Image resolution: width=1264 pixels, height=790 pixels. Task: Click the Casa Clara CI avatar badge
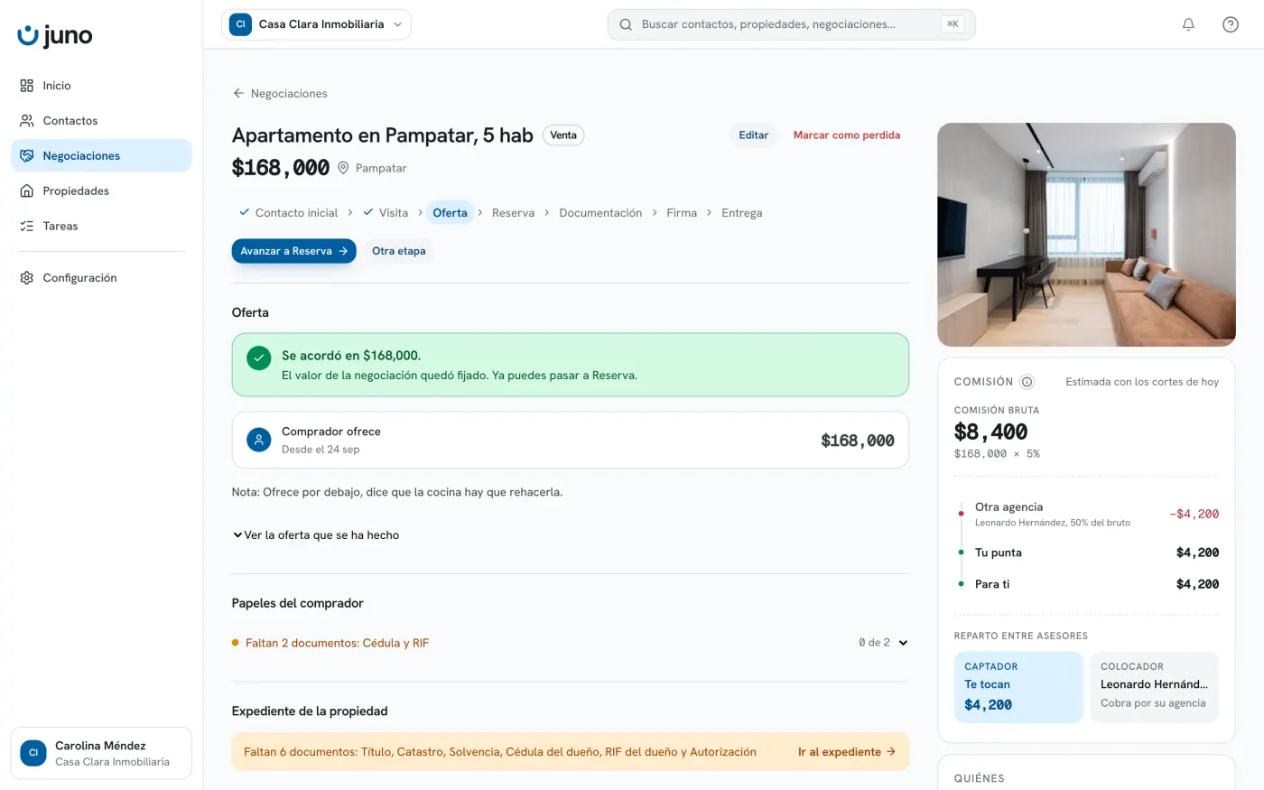point(240,24)
